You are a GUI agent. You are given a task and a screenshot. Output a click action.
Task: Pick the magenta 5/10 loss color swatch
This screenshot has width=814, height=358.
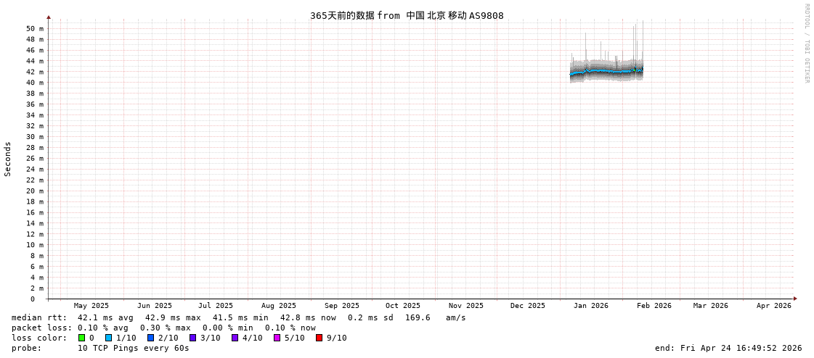[277, 338]
